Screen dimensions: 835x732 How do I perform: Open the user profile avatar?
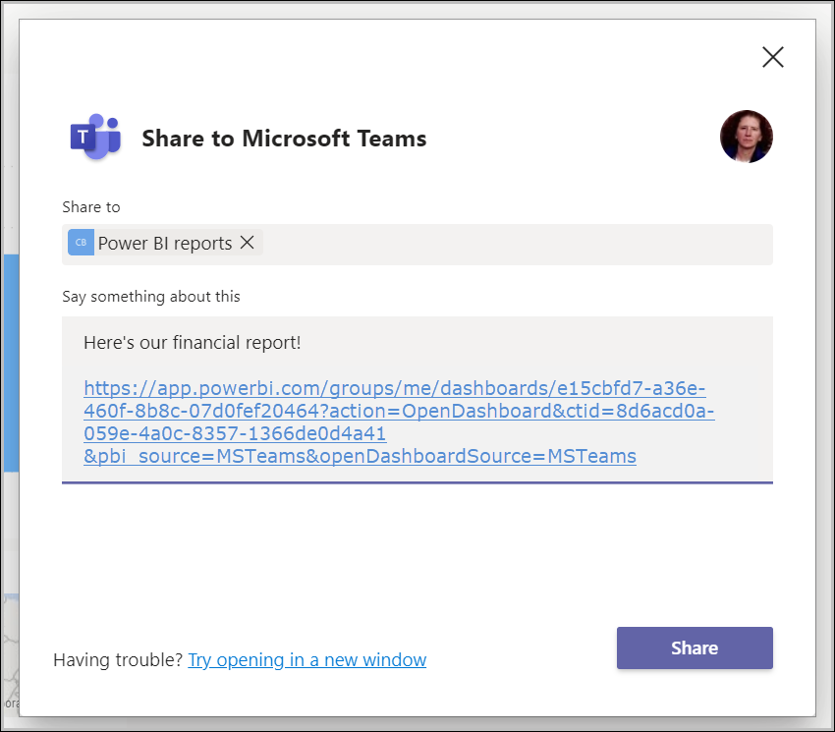pos(746,137)
